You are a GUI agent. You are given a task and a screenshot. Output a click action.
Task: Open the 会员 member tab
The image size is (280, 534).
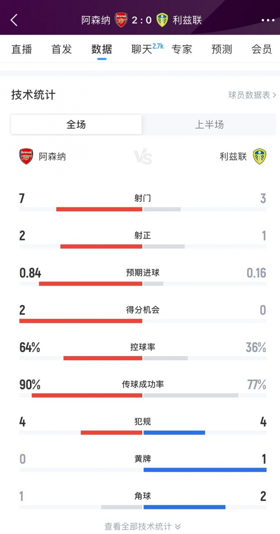[261, 49]
